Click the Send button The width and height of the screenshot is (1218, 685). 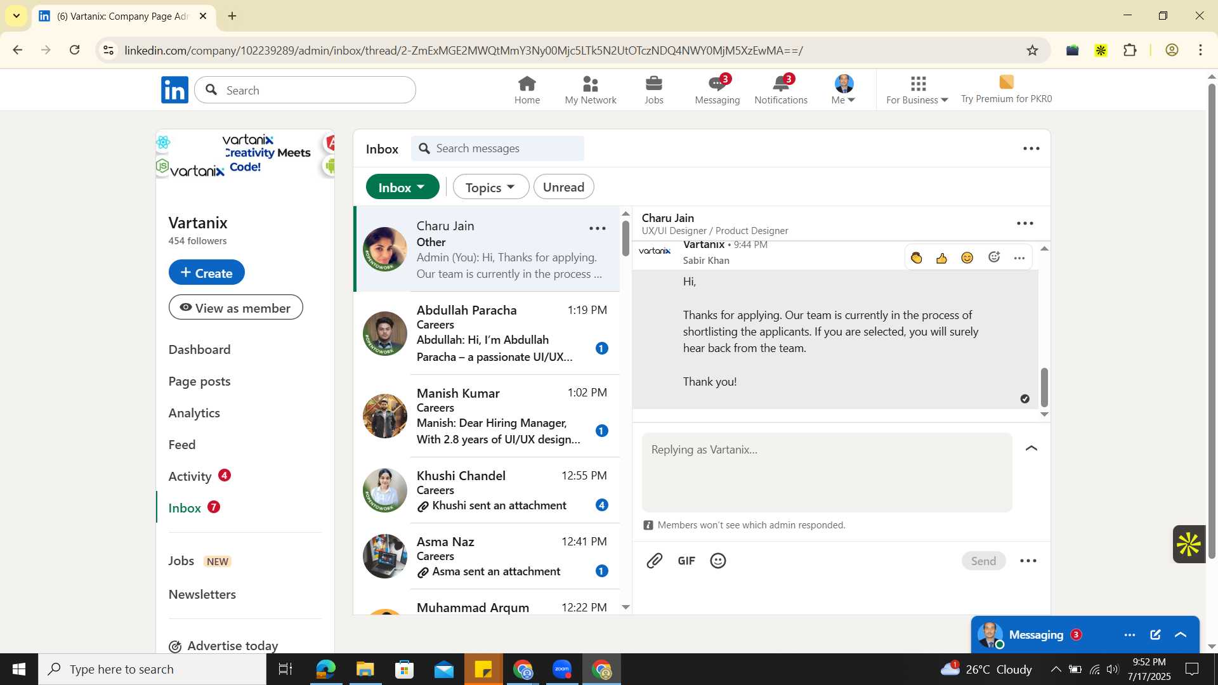coord(983,561)
